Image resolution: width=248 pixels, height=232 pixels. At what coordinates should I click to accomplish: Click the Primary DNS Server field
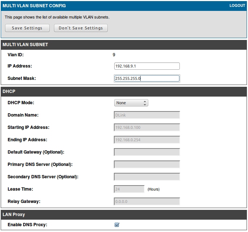[x=147, y=164]
